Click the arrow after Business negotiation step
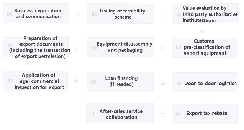Image resolution: width=244 pixels, height=130 pixels. click(78, 14)
